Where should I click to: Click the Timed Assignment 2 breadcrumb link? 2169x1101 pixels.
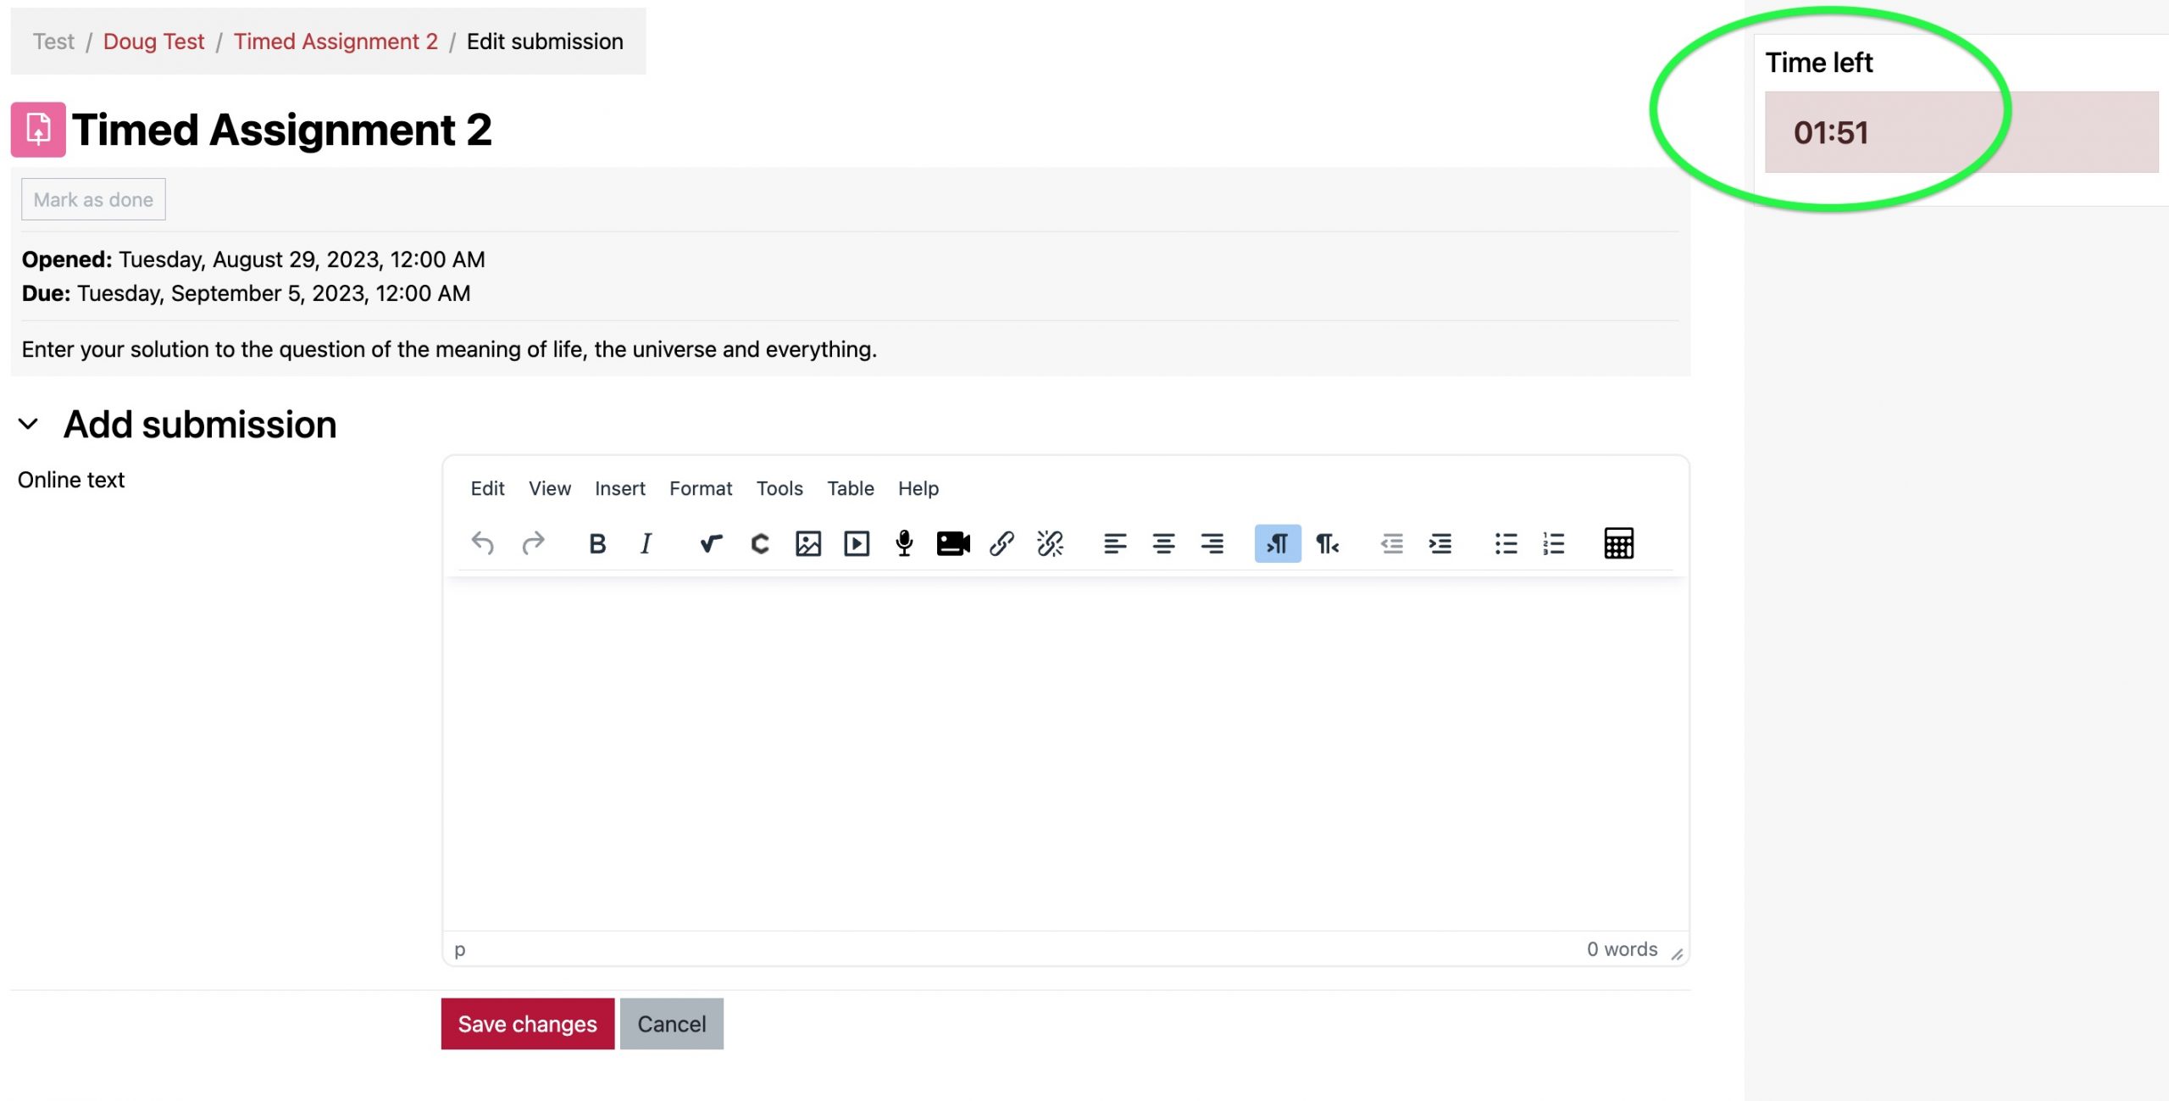coord(334,39)
